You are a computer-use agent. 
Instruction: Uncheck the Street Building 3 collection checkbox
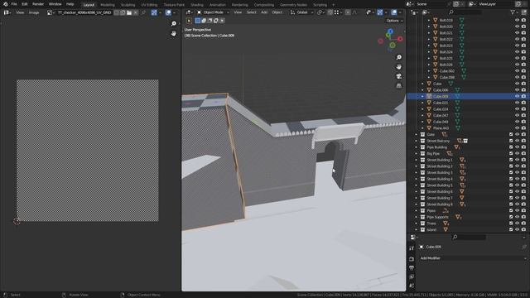[x=511, y=173]
